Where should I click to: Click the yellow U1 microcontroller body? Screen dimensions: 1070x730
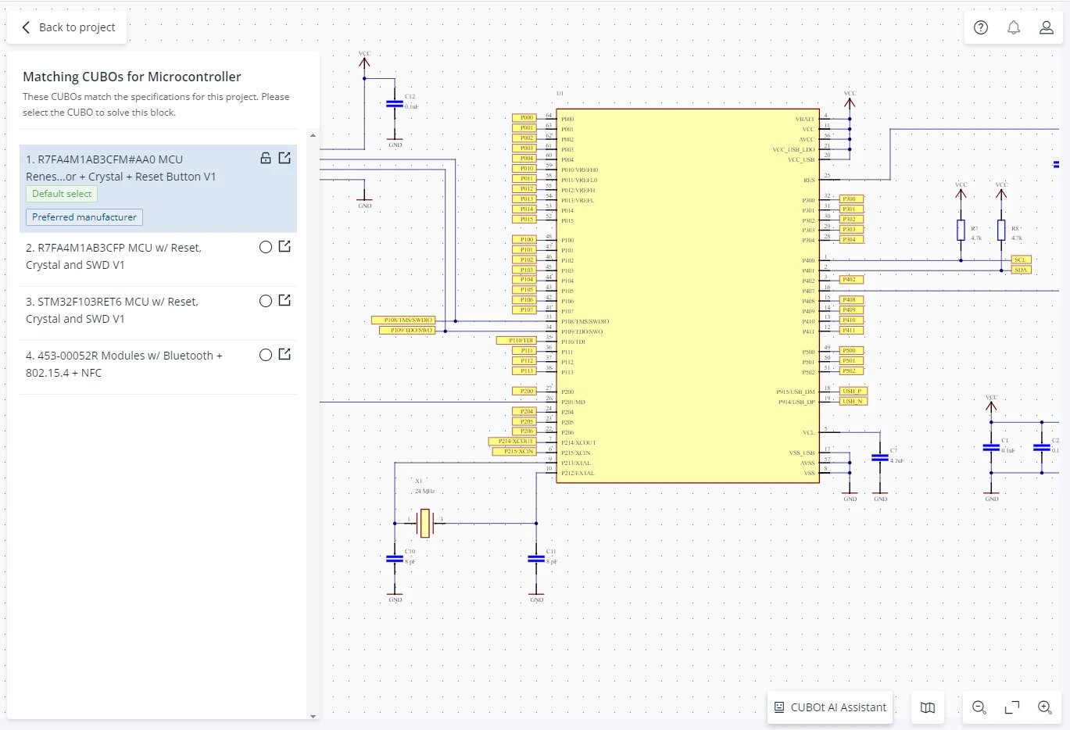pos(688,295)
